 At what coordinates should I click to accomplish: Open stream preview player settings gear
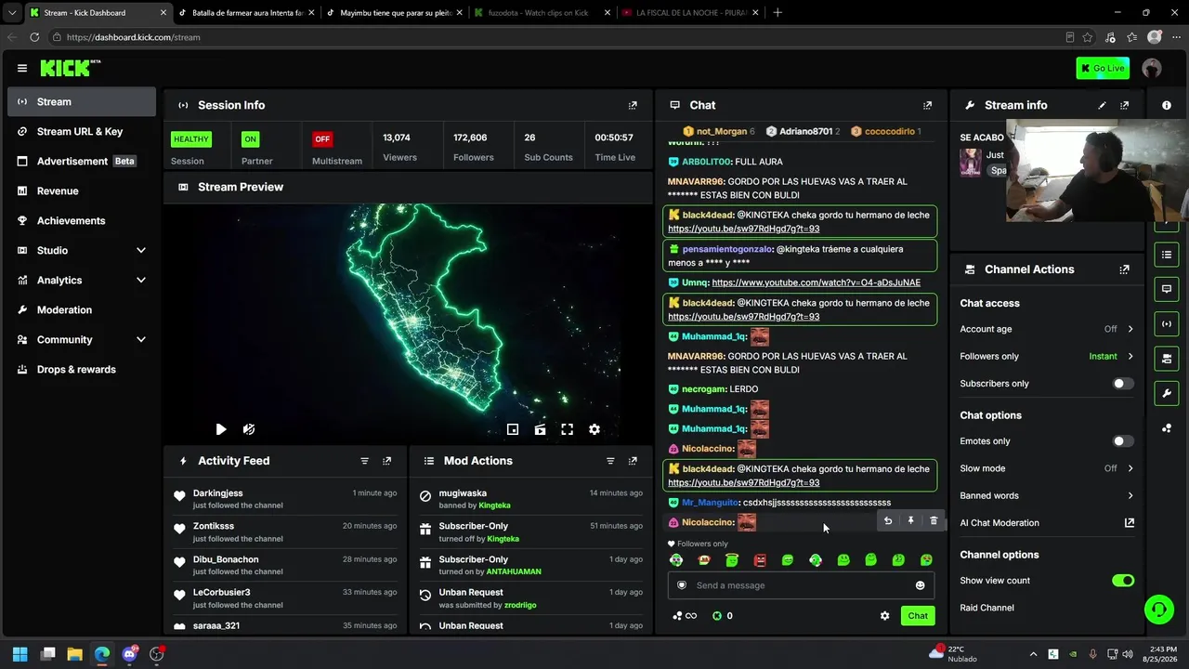(594, 429)
